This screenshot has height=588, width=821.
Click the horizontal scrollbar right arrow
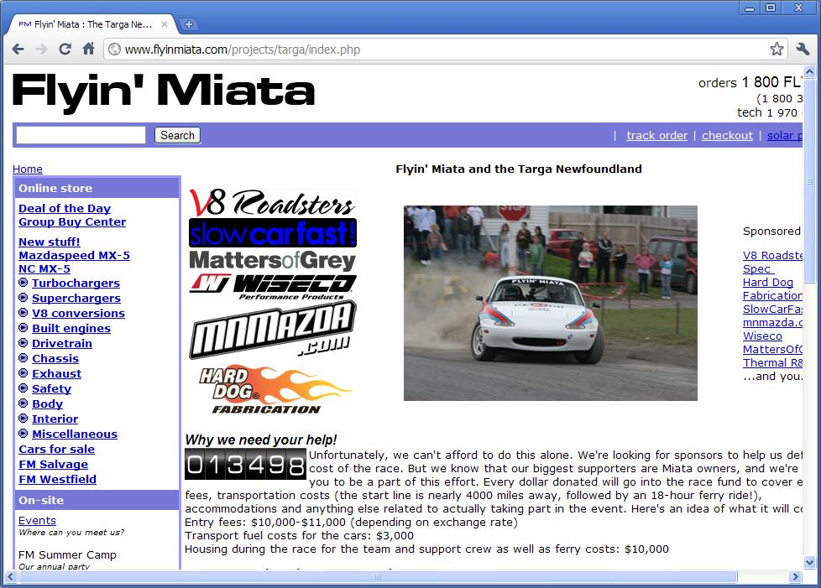click(x=796, y=576)
